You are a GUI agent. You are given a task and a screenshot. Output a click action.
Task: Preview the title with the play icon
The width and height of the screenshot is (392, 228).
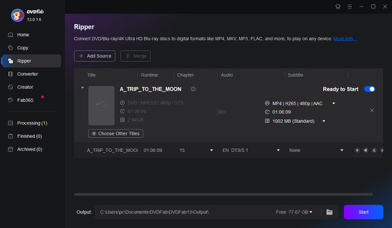[x=357, y=150]
